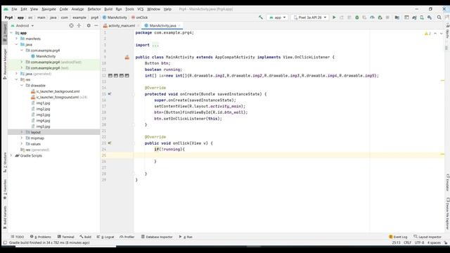Go to previous highlighted error arrow

435,34
